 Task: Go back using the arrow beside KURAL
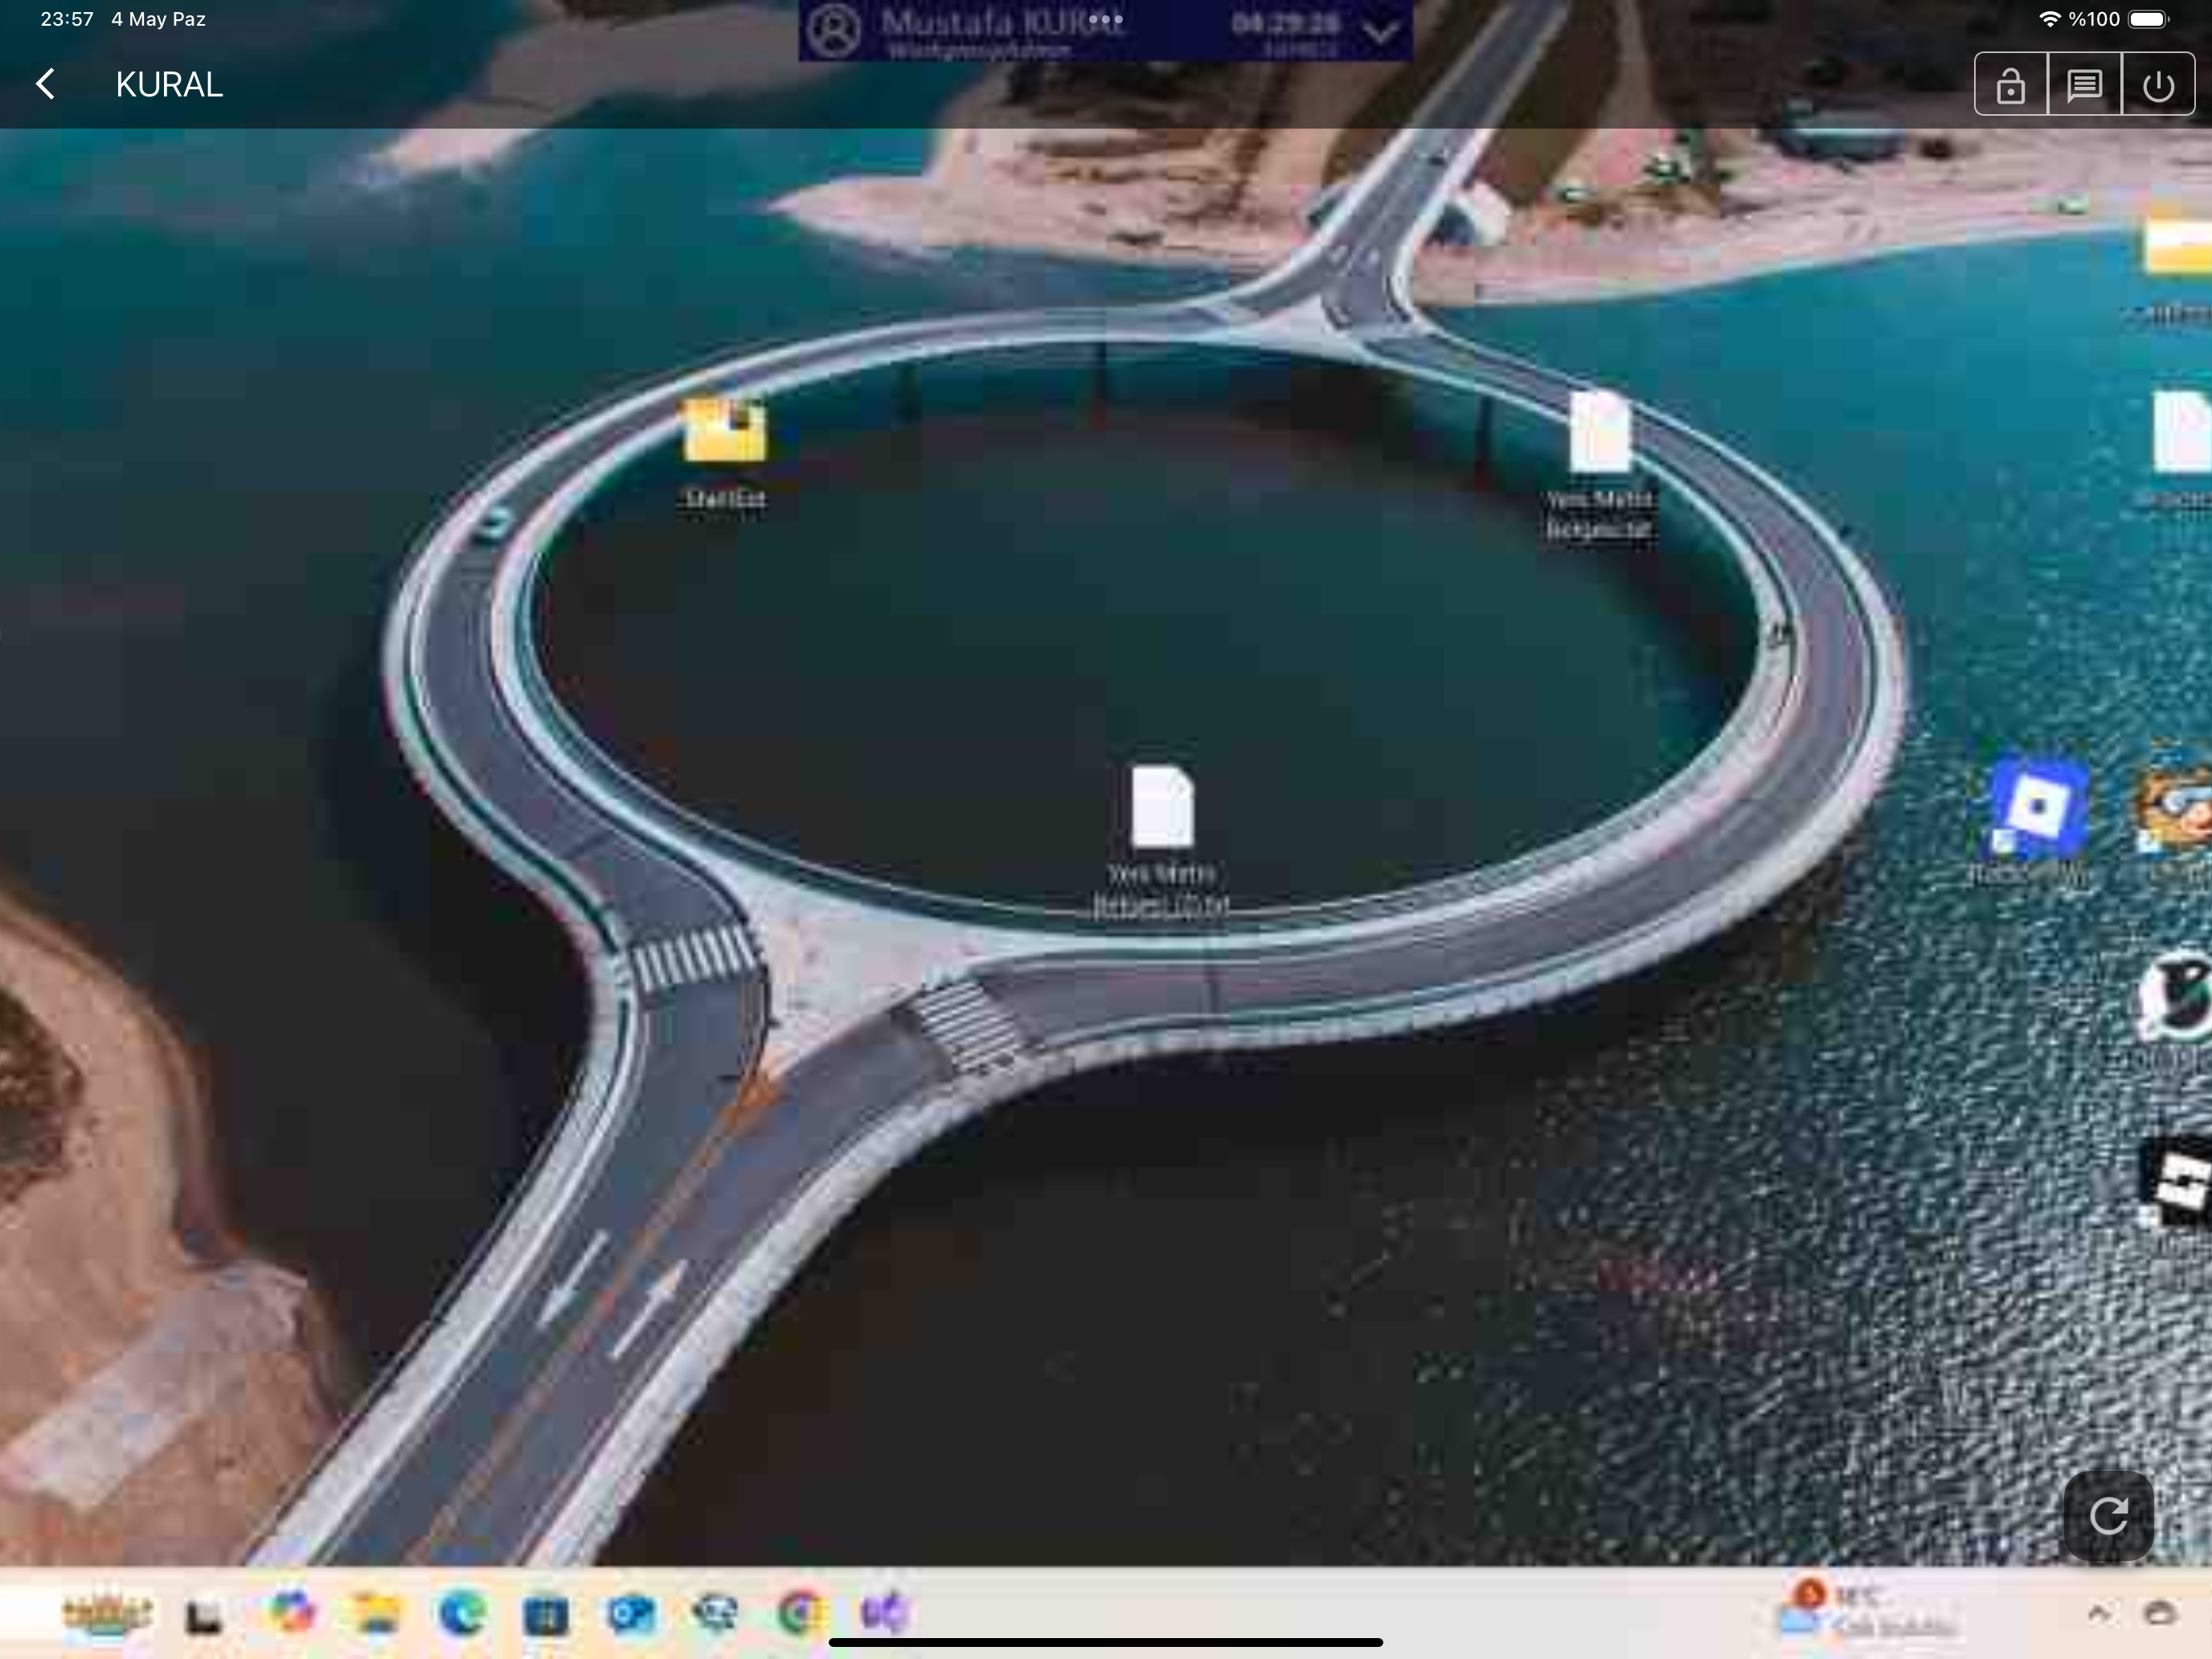[x=45, y=84]
